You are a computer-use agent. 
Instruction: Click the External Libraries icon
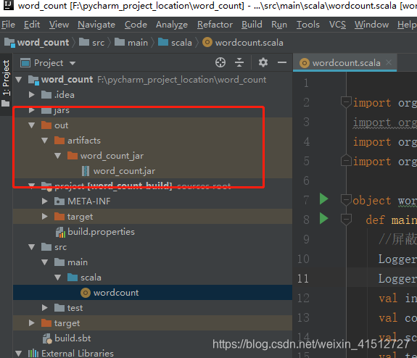click(33, 354)
